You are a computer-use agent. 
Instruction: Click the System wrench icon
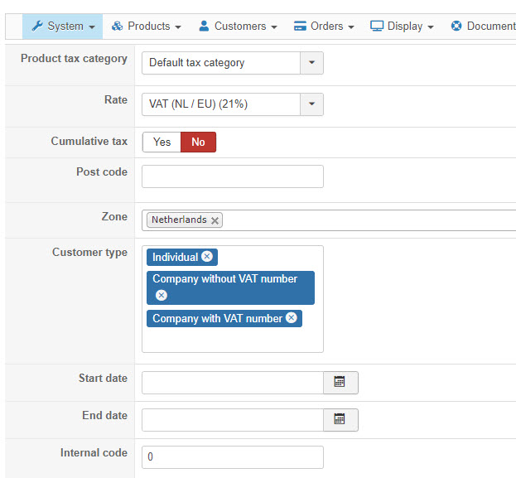coord(36,26)
